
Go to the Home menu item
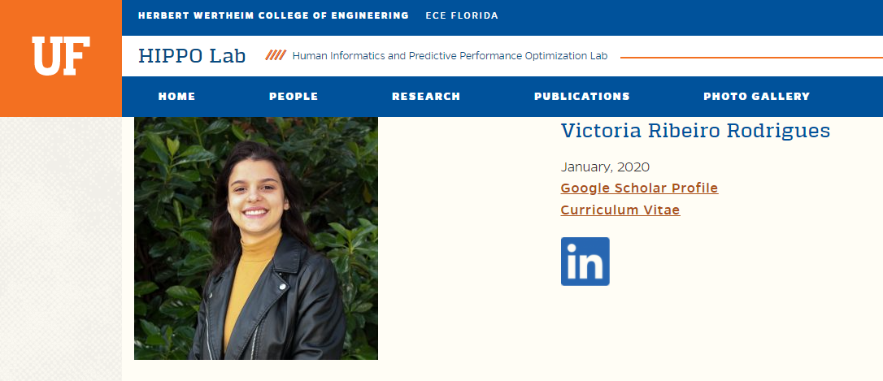(176, 97)
